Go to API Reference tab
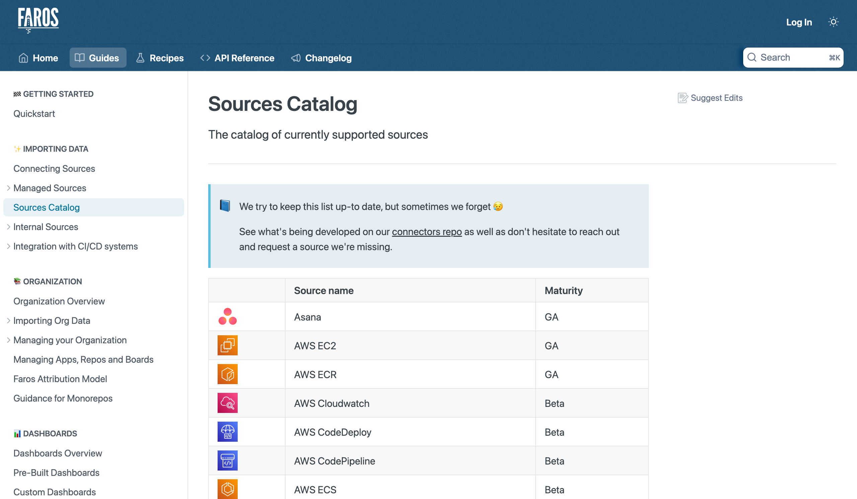The height and width of the screenshot is (499, 857). pyautogui.click(x=237, y=58)
